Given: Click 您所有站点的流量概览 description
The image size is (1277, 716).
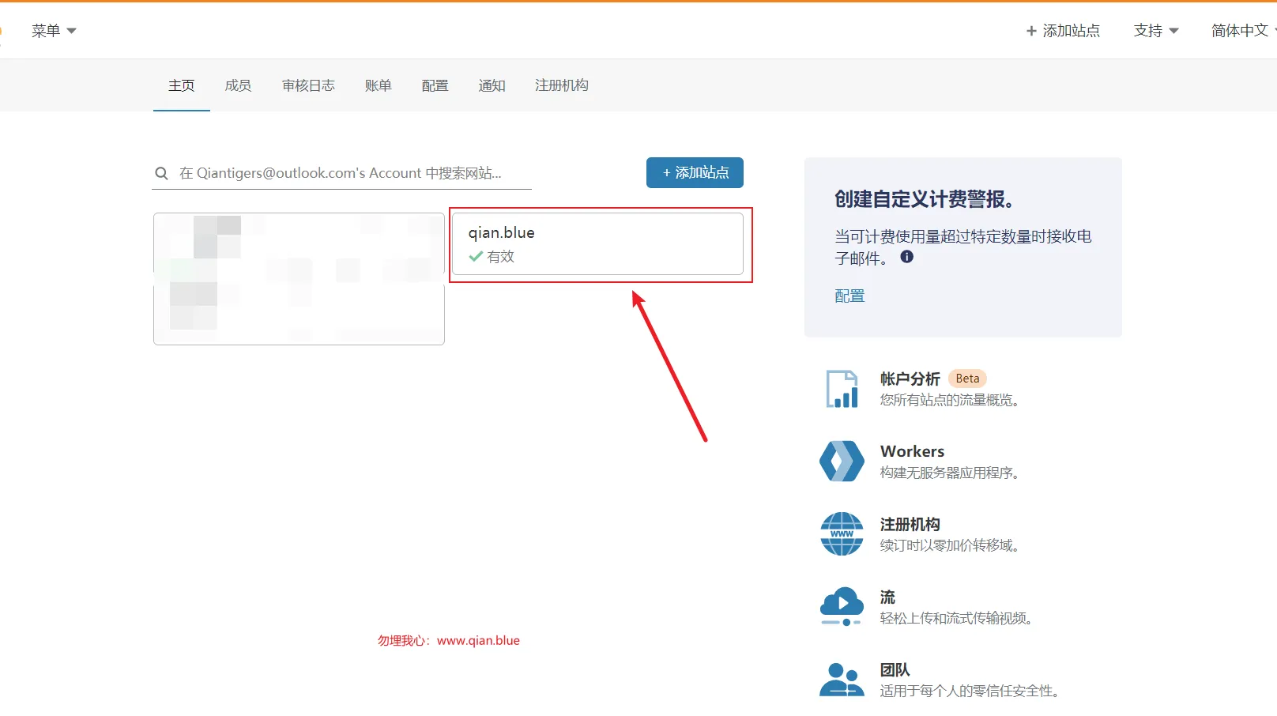Looking at the screenshot, I should point(950,400).
